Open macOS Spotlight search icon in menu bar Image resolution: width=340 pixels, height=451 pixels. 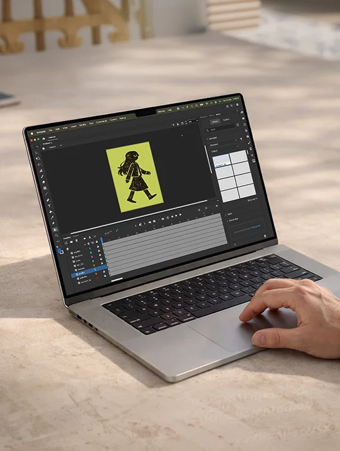(211, 102)
